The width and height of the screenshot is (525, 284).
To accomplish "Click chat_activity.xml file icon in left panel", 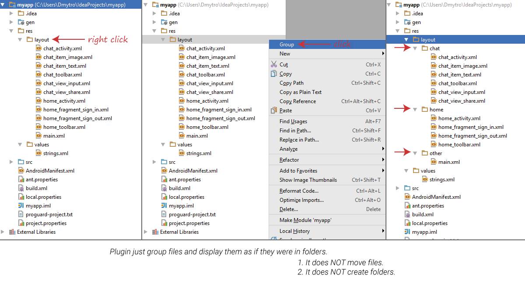I will [39, 48].
